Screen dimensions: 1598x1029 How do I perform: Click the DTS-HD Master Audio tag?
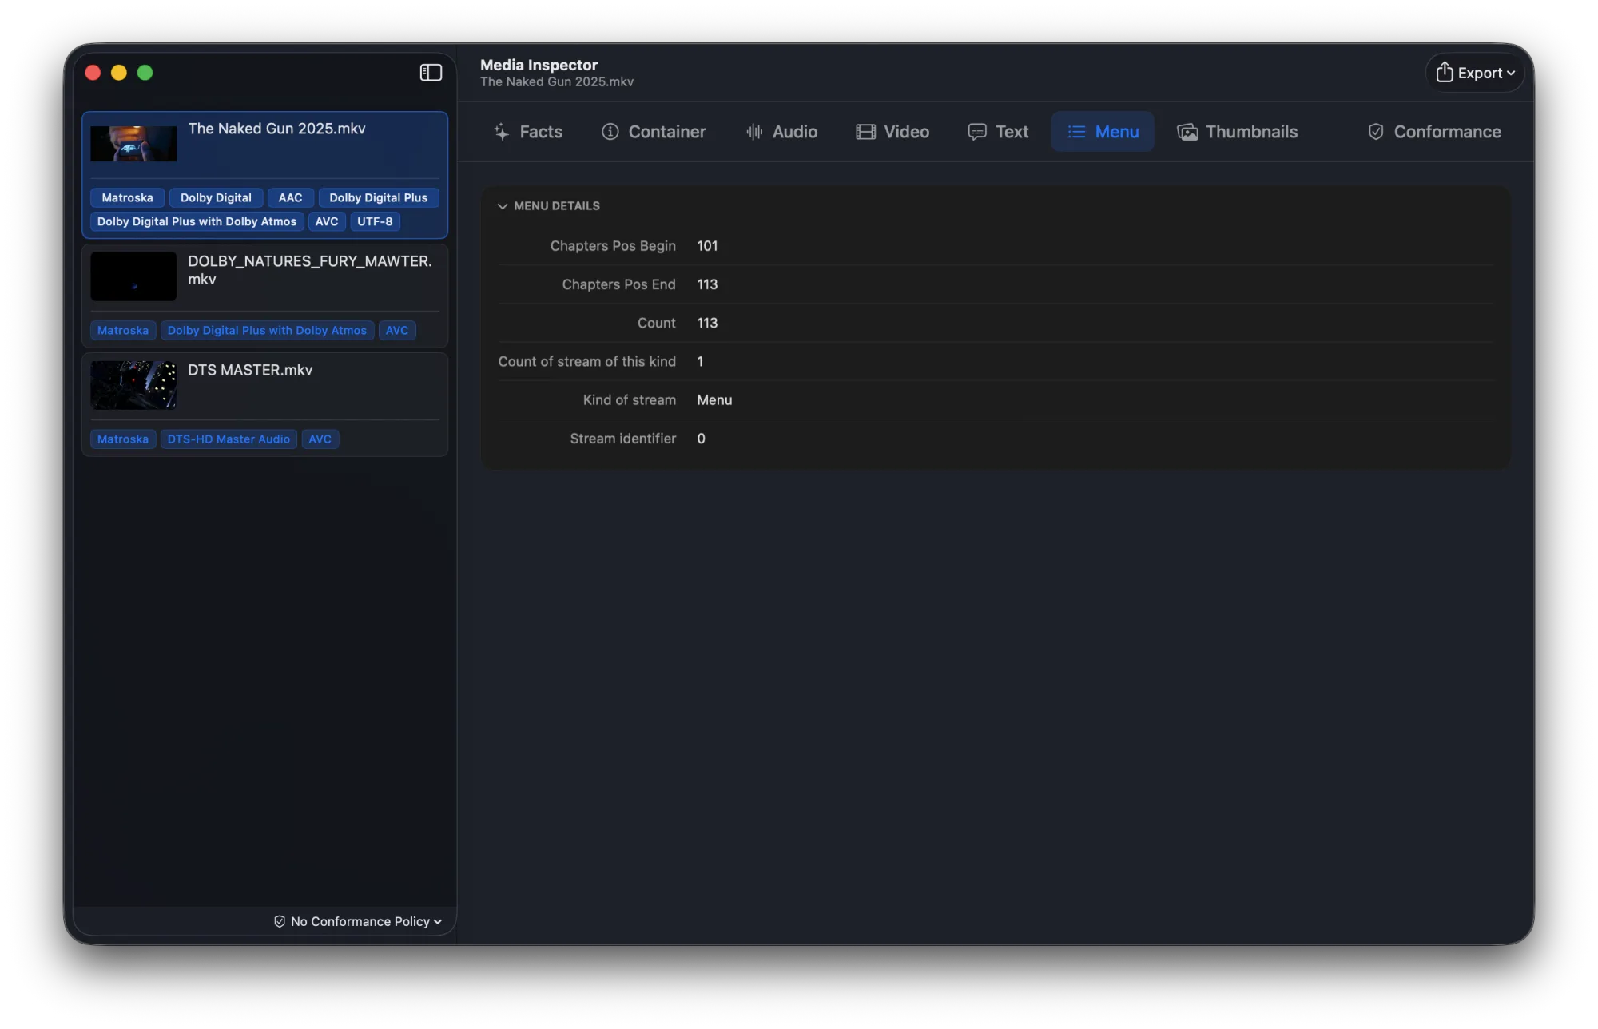229,439
